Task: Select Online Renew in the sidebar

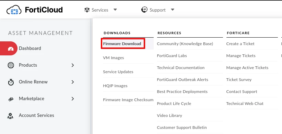Action: [x=33, y=82]
